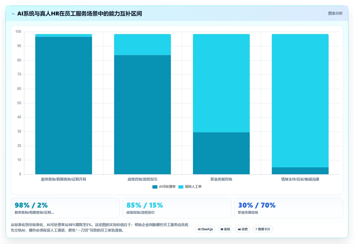Toggle the 需转人工率 legend item
The image size is (354, 244).
click(x=190, y=187)
